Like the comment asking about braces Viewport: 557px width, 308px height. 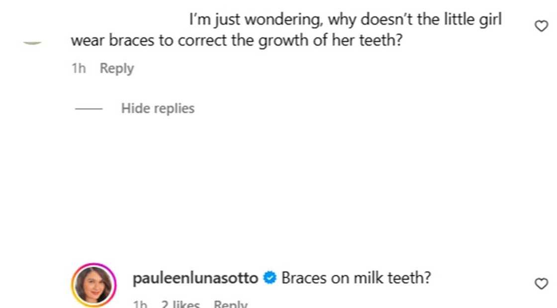coord(541,26)
